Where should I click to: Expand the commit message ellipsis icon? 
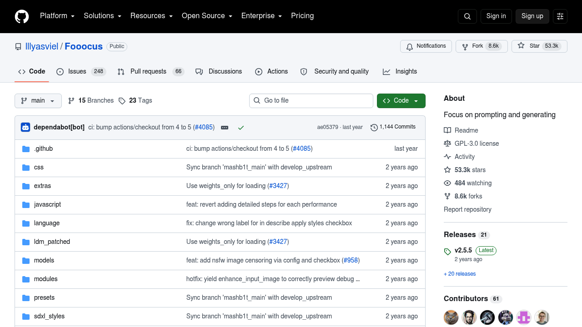click(x=225, y=128)
